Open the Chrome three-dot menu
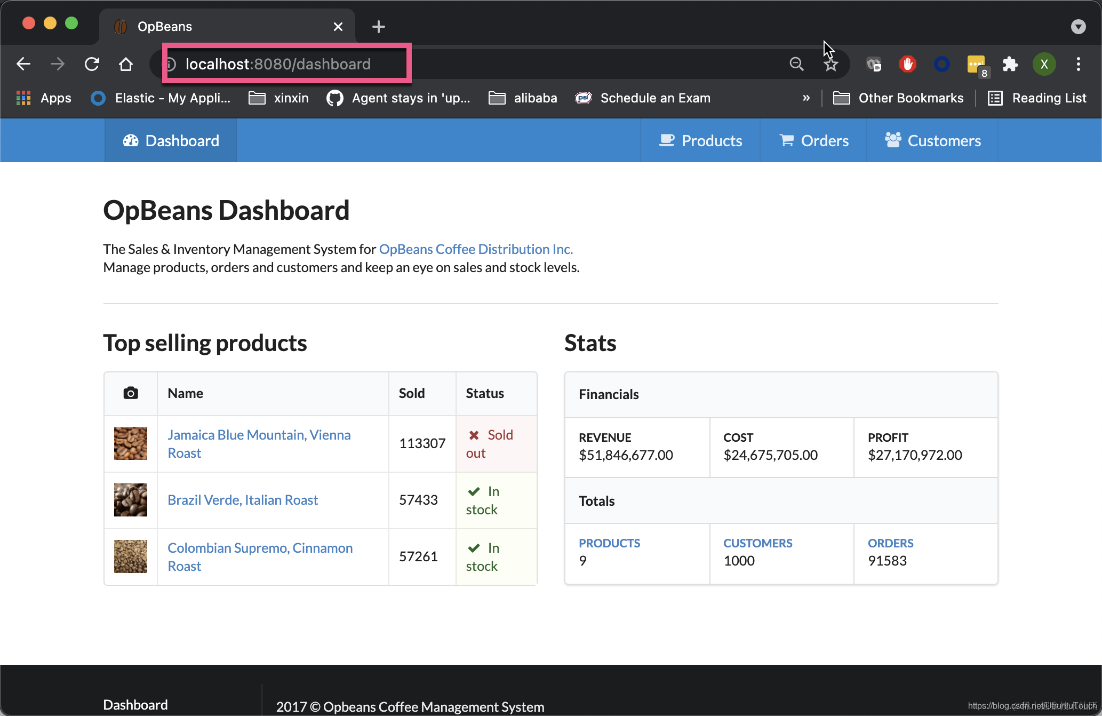Viewport: 1102px width, 716px height. point(1078,65)
